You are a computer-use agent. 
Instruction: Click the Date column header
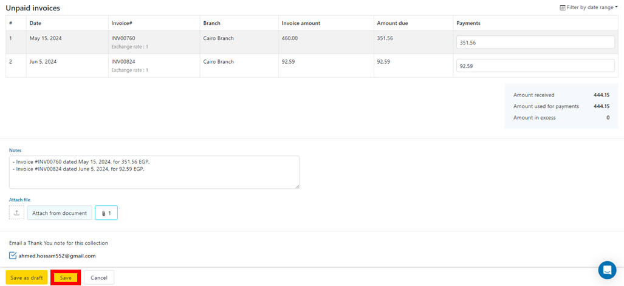click(36, 23)
